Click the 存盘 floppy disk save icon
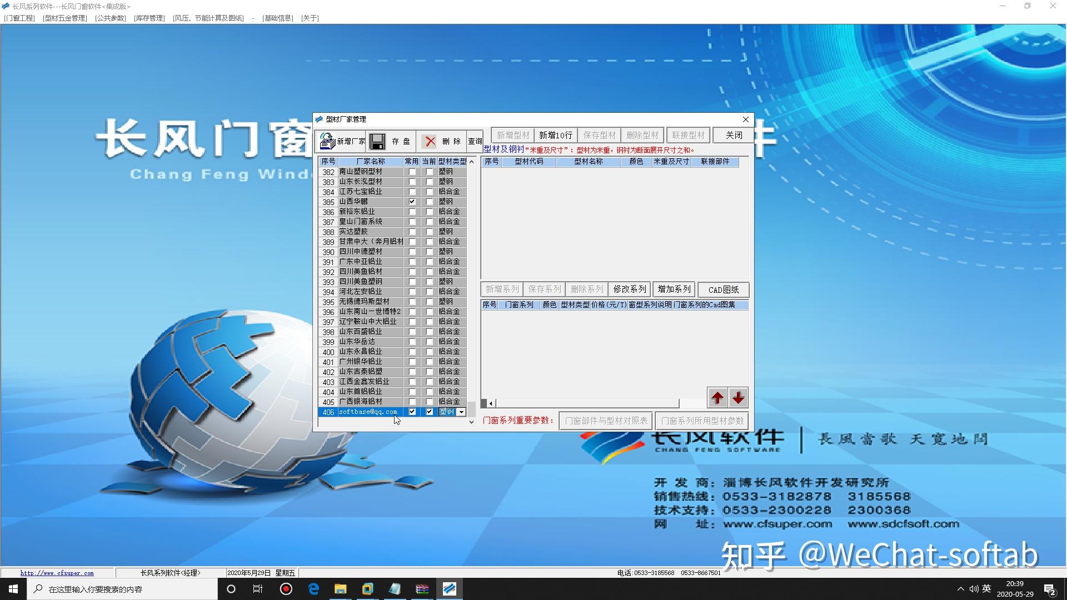The image size is (1067, 600). [x=377, y=141]
